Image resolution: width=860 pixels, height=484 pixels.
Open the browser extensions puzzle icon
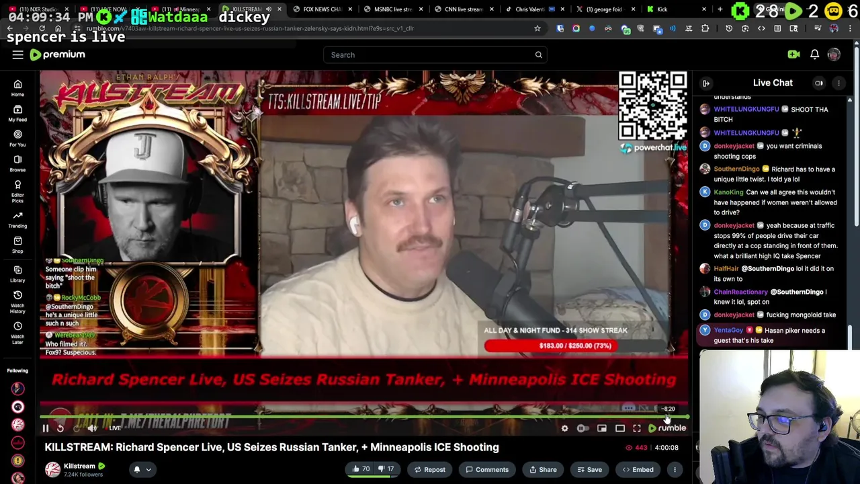click(705, 29)
